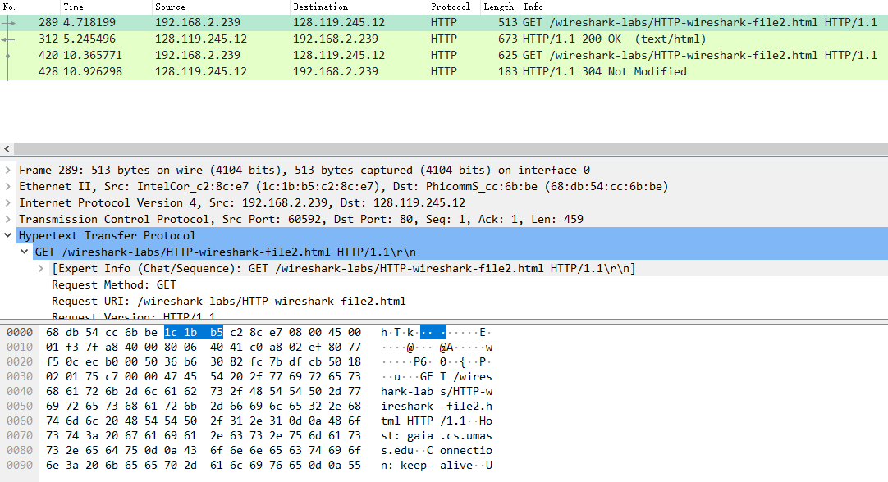This screenshot has width=888, height=482.
Task: Click destination 128.119.245.12 in packet 289
Action: point(339,23)
